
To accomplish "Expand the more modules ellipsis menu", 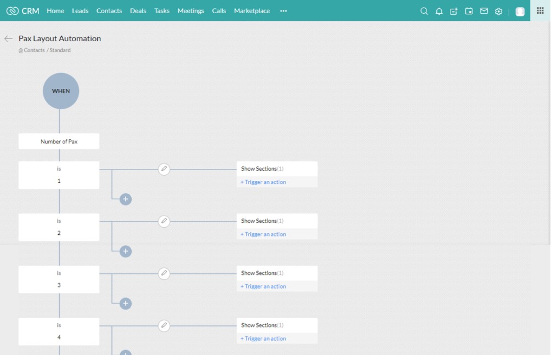I will pos(283,11).
